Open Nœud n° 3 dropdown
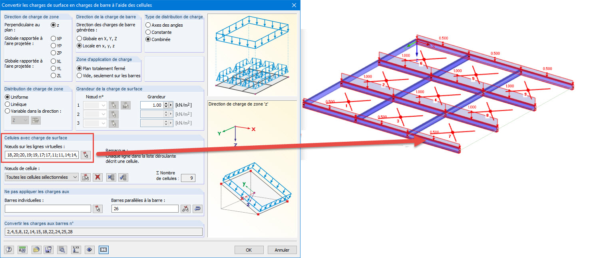This screenshot has width=591, height=258. click(x=96, y=123)
